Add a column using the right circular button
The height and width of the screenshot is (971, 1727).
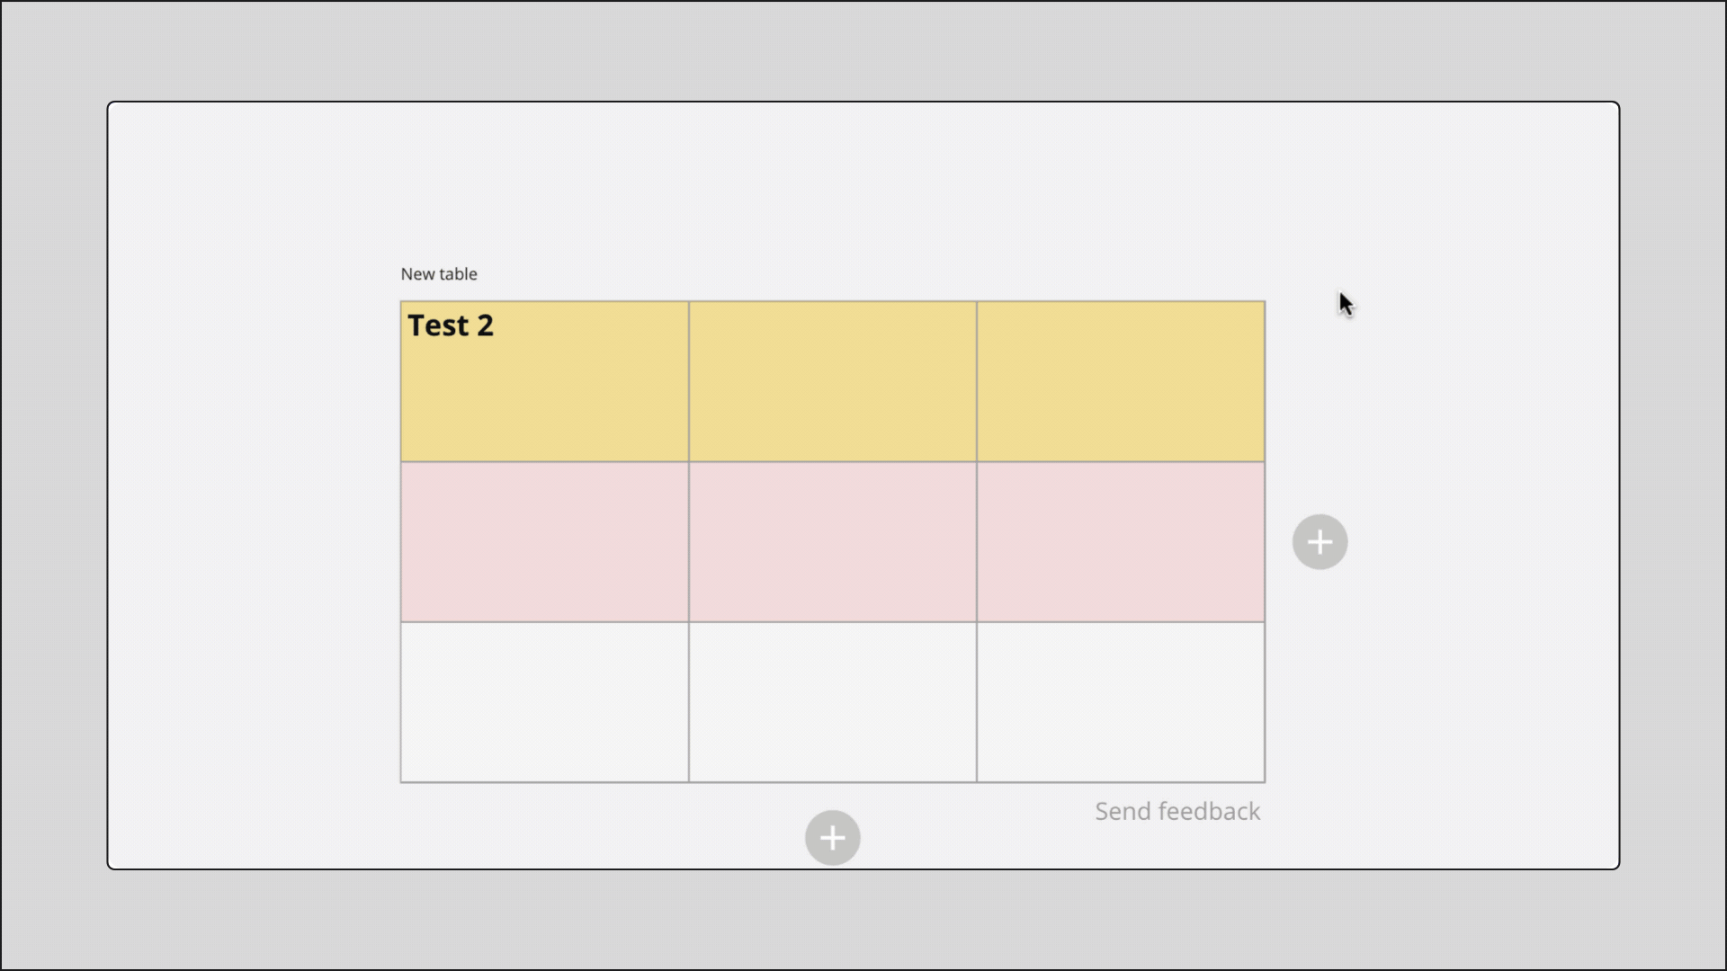pyautogui.click(x=1319, y=541)
